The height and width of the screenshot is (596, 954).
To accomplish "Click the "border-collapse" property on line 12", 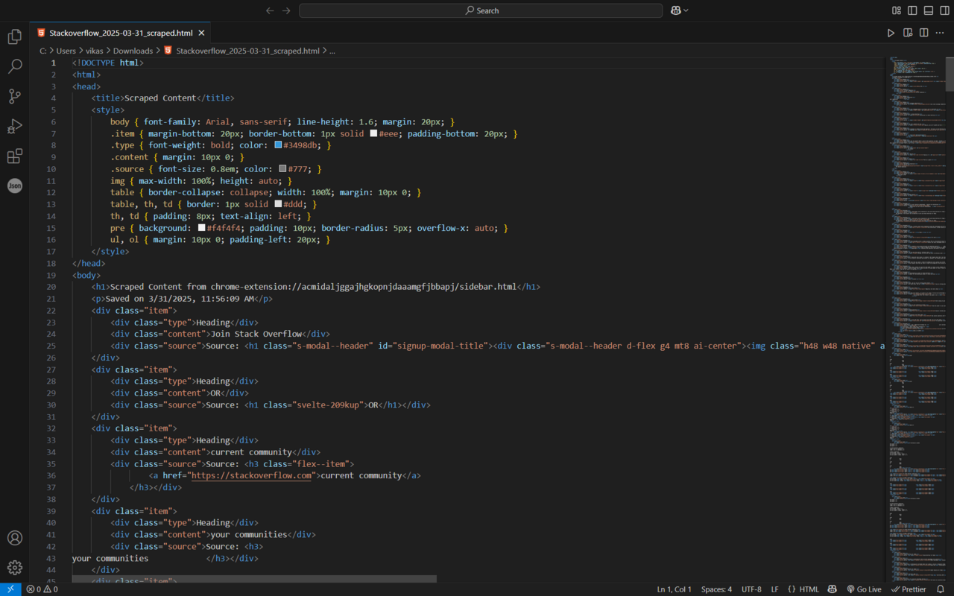I will (x=184, y=192).
